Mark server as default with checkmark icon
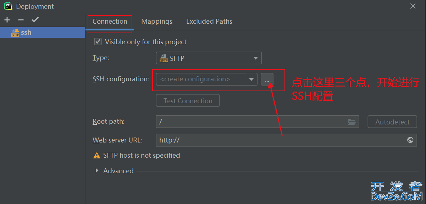This screenshot has width=426, height=204. click(x=35, y=20)
